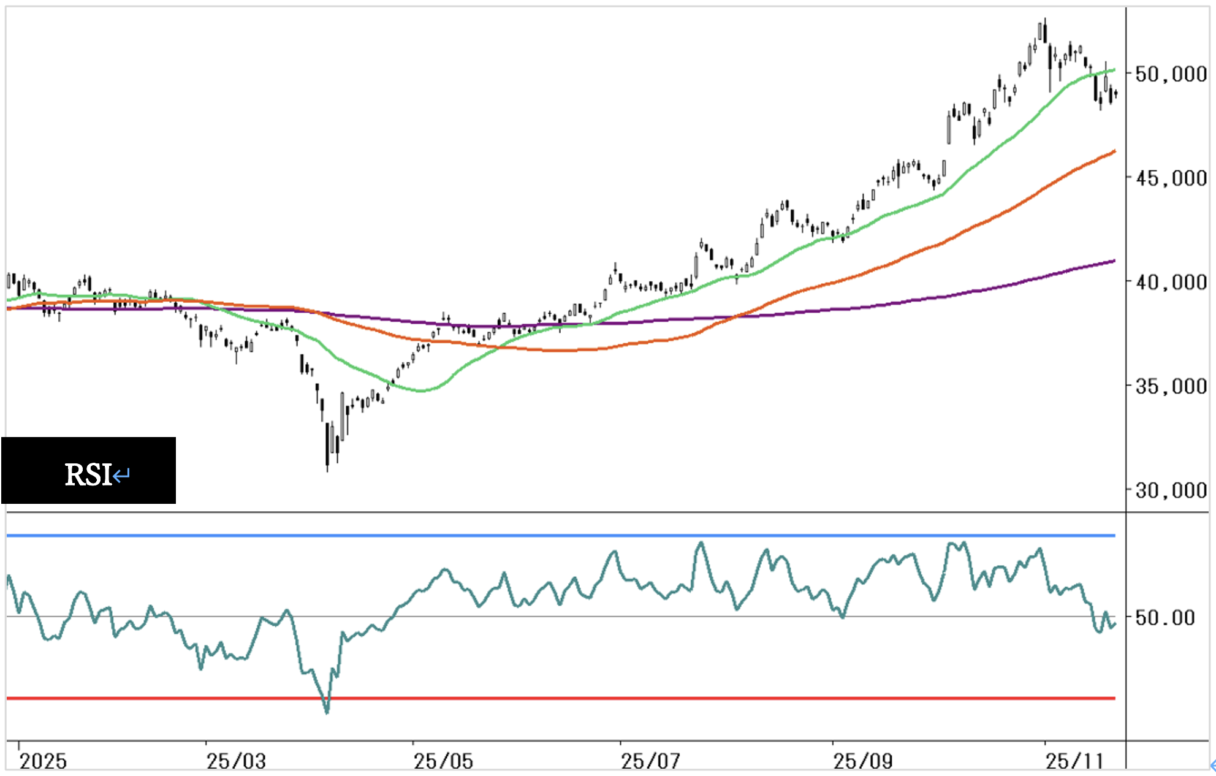Click the black RSI label box
The width and height of the screenshot is (1216, 776).
click(88, 470)
